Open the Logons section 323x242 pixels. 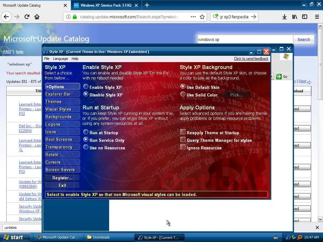coord(62,124)
